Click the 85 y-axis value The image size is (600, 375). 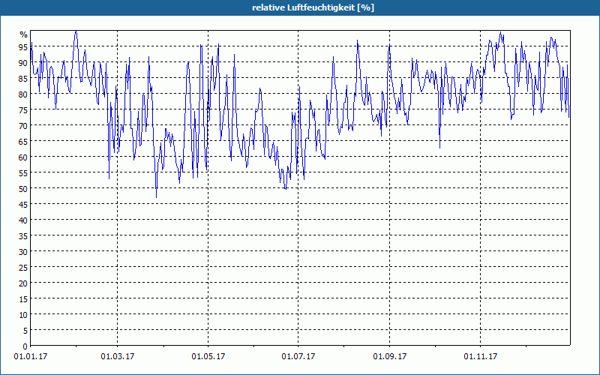(23, 79)
